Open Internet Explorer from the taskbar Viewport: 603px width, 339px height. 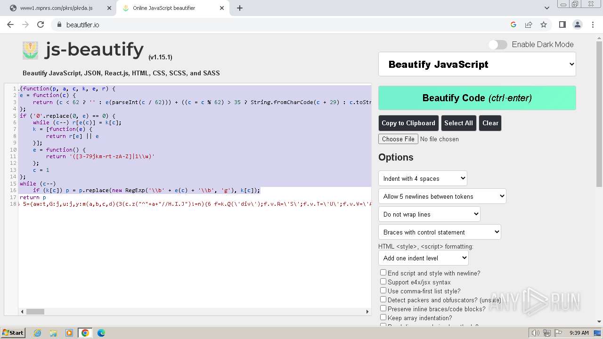[37, 333]
